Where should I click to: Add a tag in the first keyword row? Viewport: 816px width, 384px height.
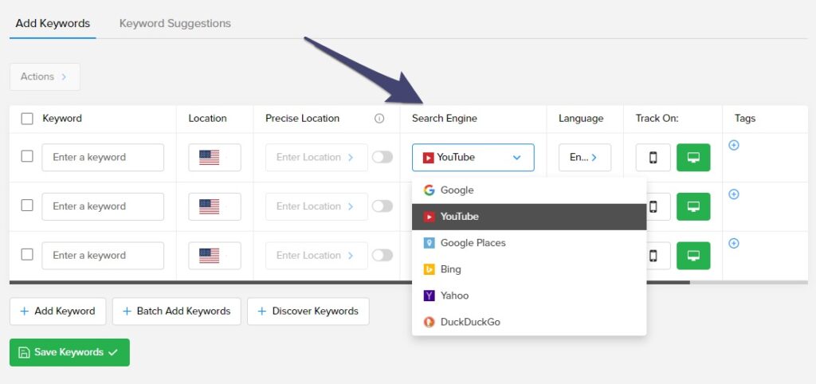[x=734, y=145]
